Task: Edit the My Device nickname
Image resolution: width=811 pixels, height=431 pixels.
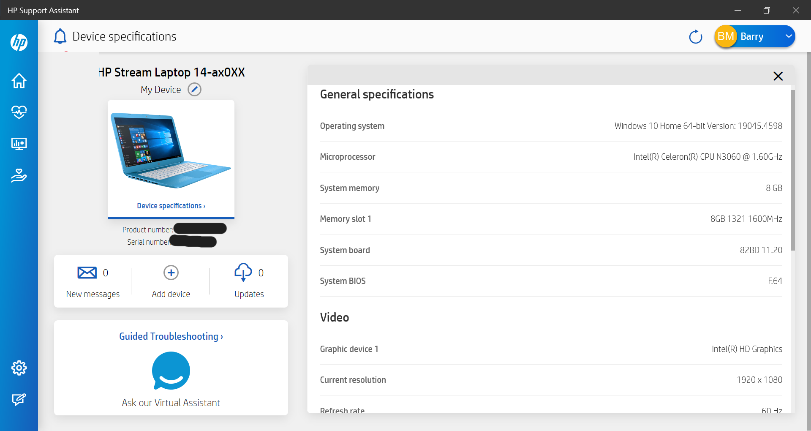Action: 194,90
